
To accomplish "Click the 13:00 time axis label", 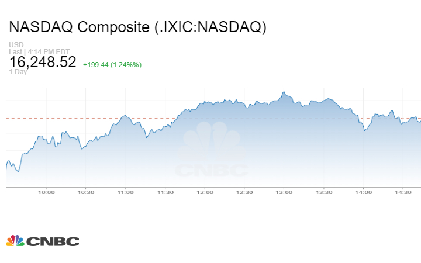I will click(284, 192).
